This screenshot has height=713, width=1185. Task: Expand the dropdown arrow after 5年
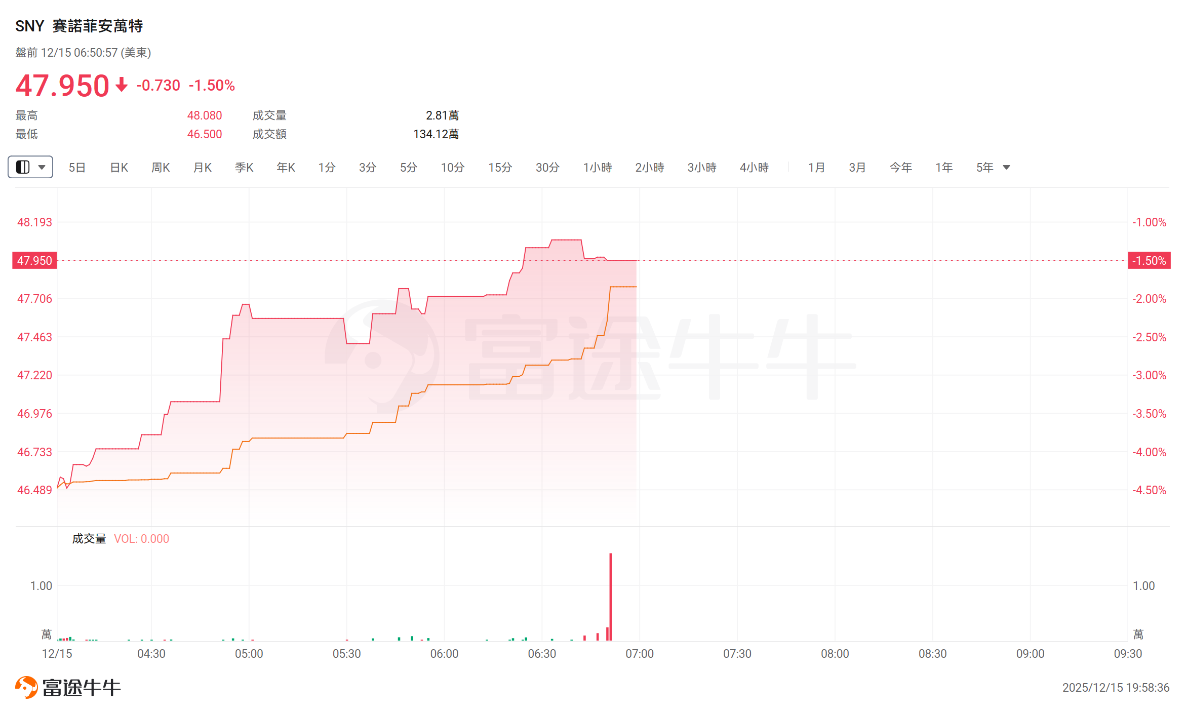point(1006,168)
